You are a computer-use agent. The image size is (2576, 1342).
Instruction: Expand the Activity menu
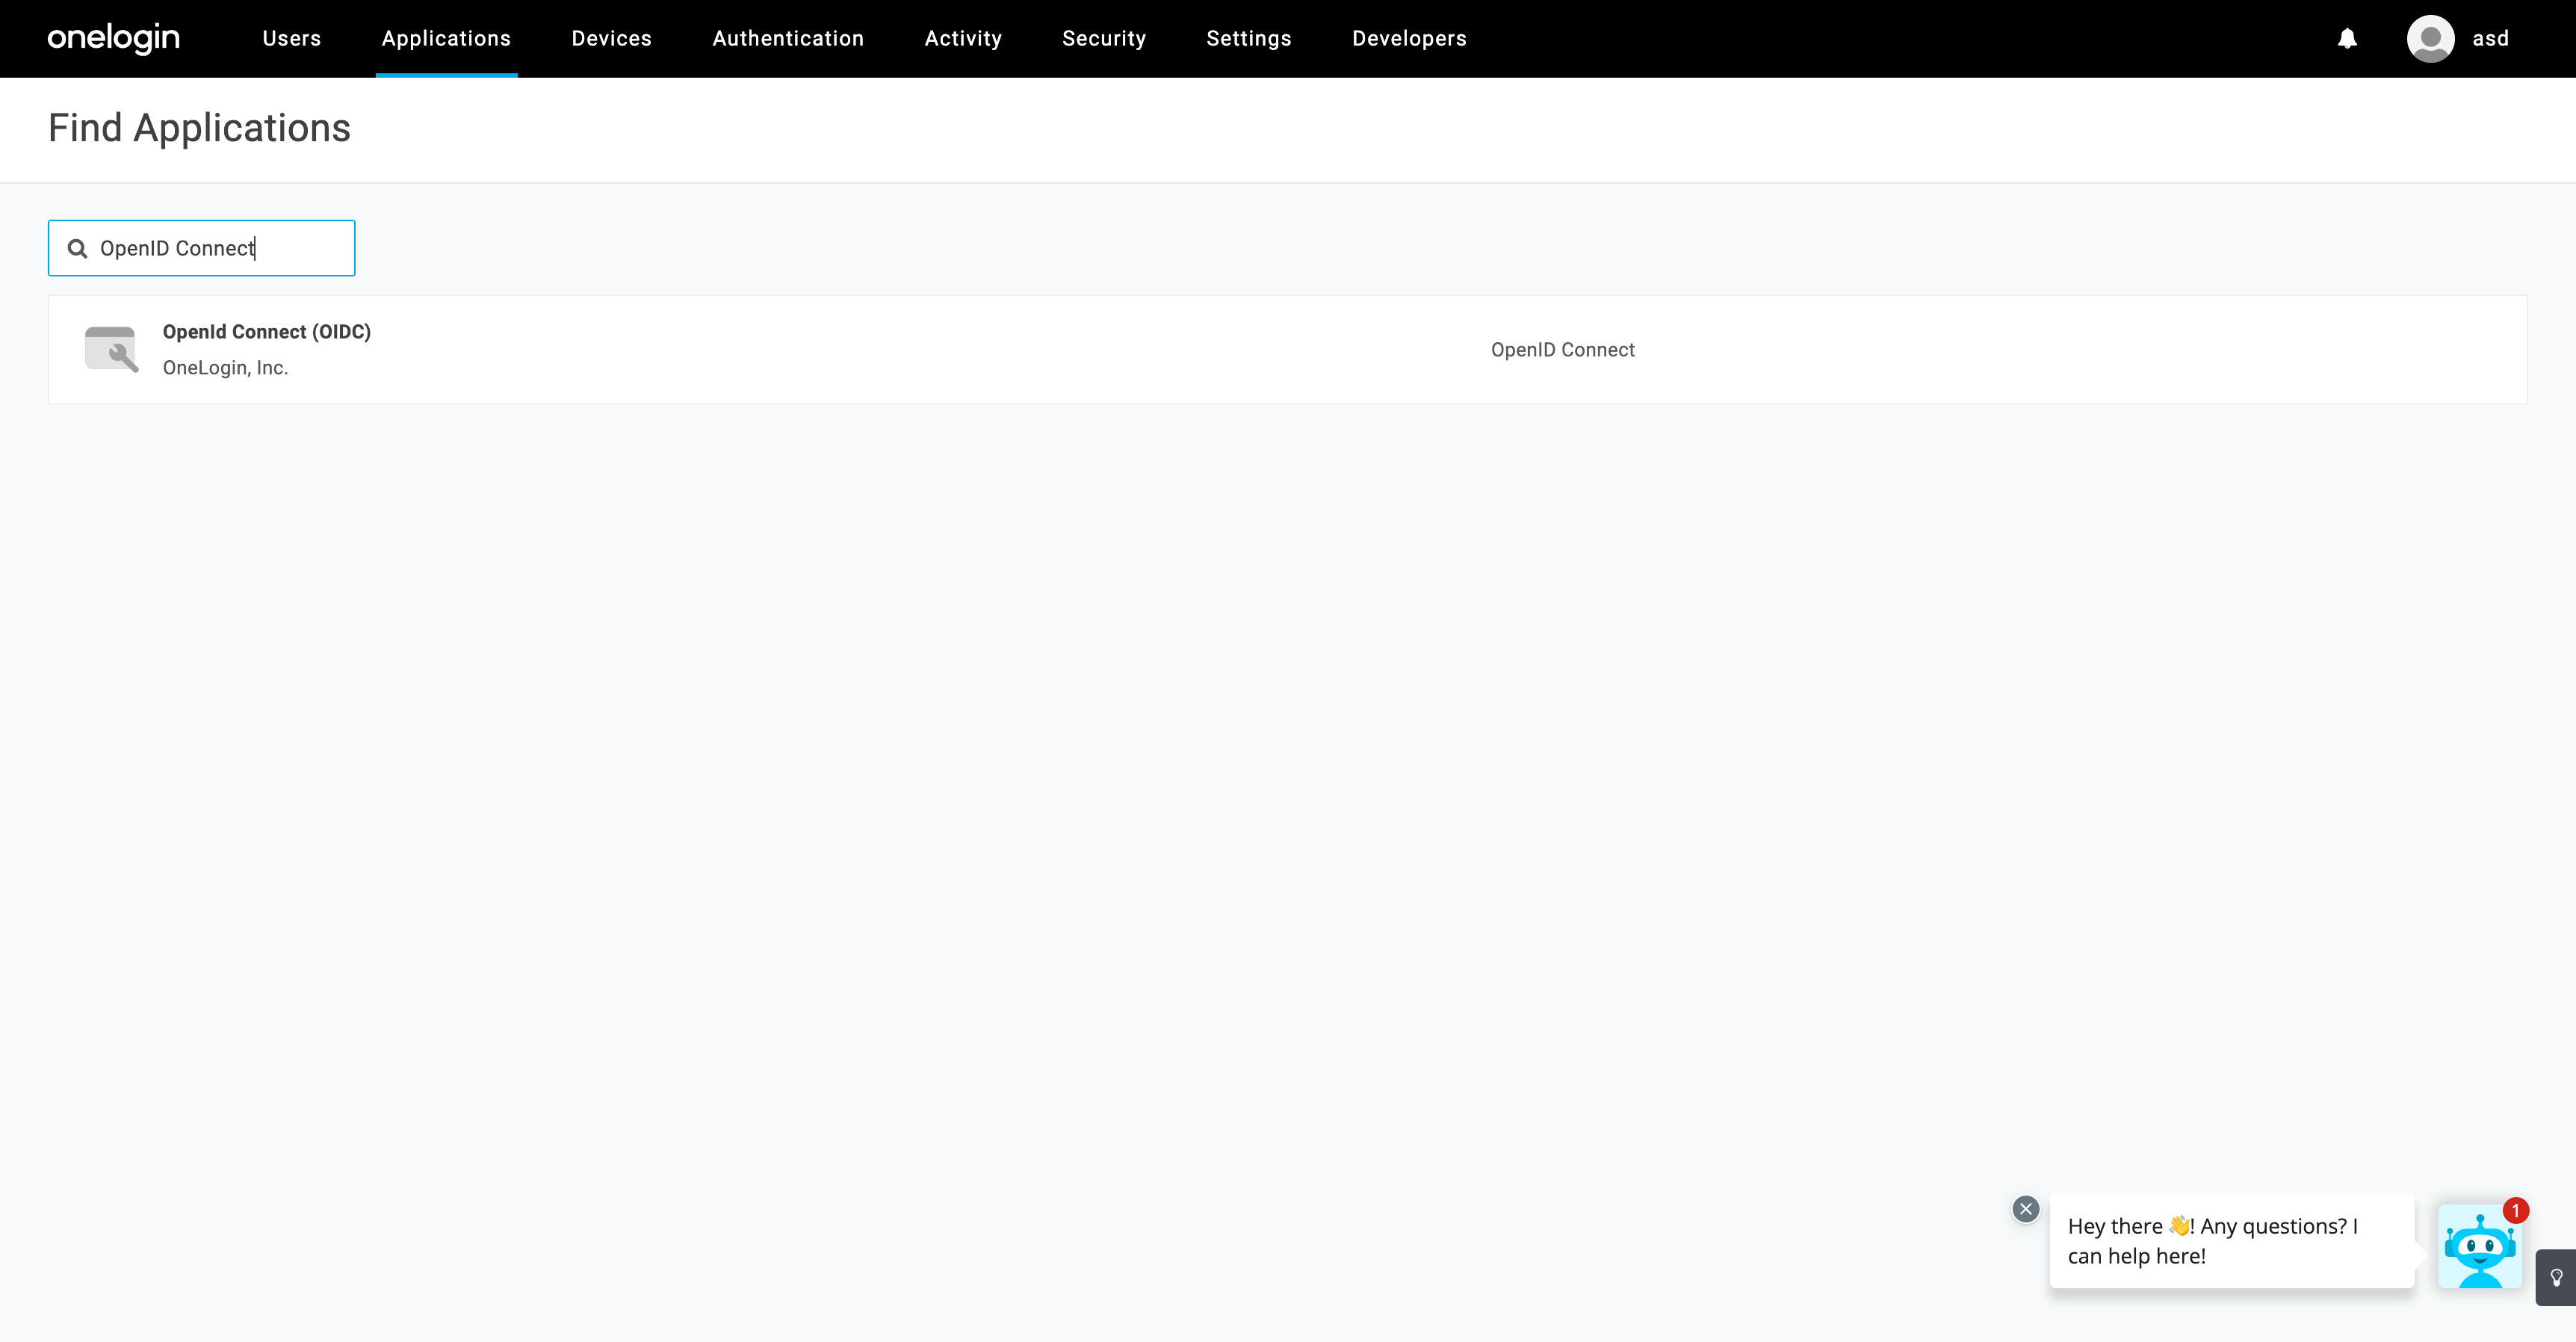click(x=962, y=39)
